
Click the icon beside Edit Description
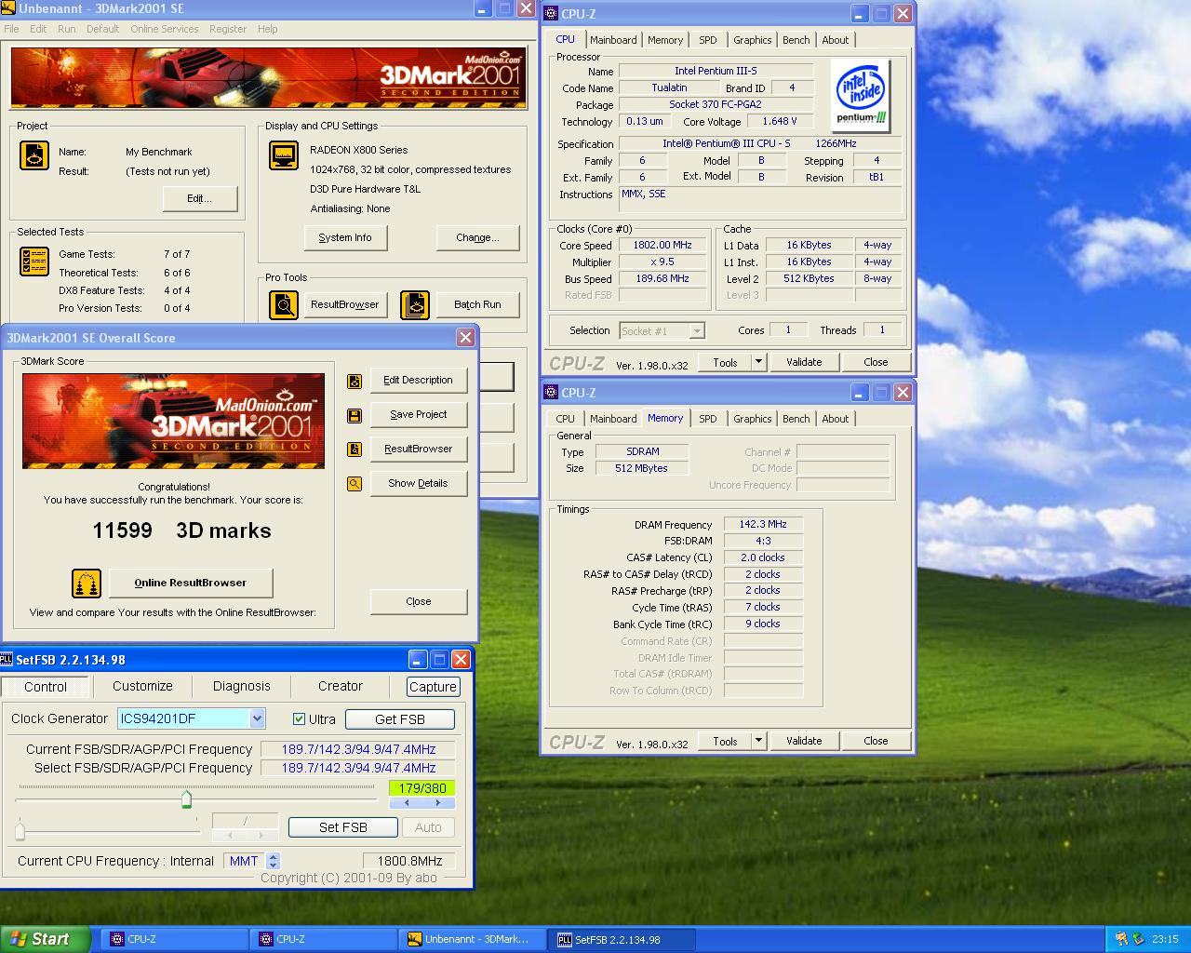(355, 381)
